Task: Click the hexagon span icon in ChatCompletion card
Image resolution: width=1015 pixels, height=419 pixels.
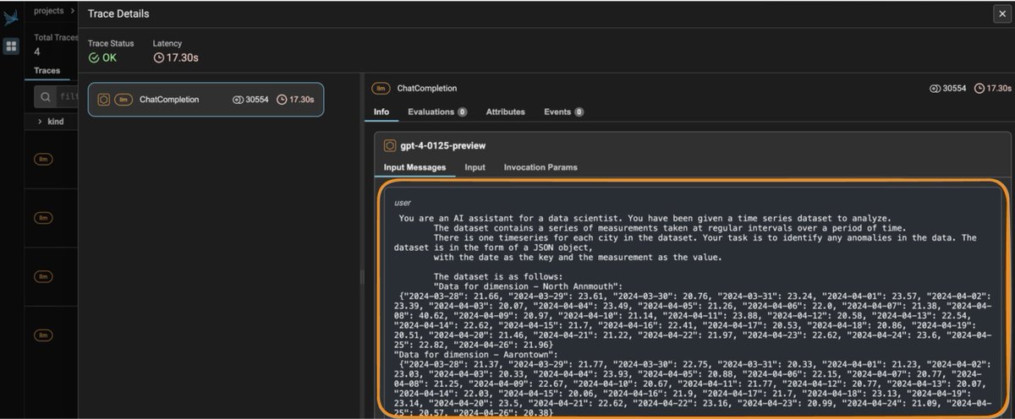Action: [103, 100]
